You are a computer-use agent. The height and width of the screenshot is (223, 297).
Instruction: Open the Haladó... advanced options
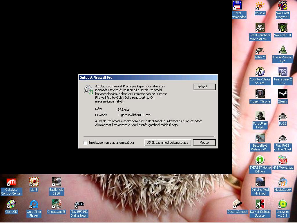(x=204, y=87)
